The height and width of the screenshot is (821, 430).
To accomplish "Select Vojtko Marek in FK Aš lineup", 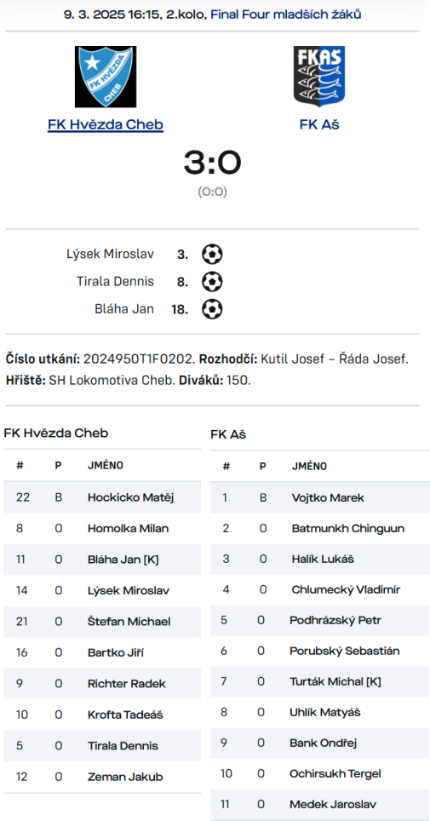I will tap(320, 497).
